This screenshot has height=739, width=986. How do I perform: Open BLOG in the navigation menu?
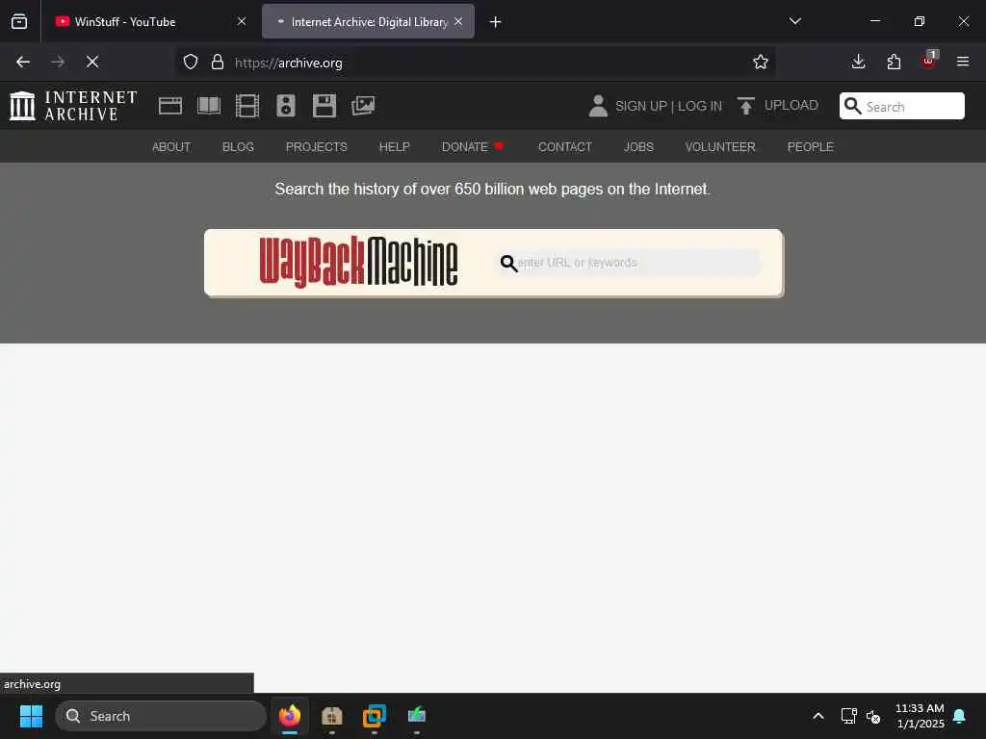point(238,146)
